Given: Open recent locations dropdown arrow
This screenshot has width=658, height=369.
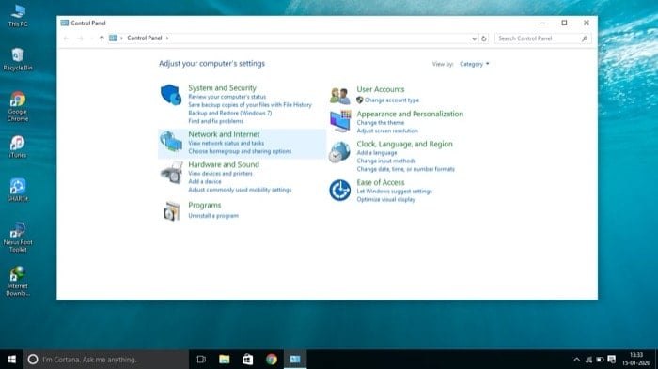Looking at the screenshot, I should tap(91, 38).
